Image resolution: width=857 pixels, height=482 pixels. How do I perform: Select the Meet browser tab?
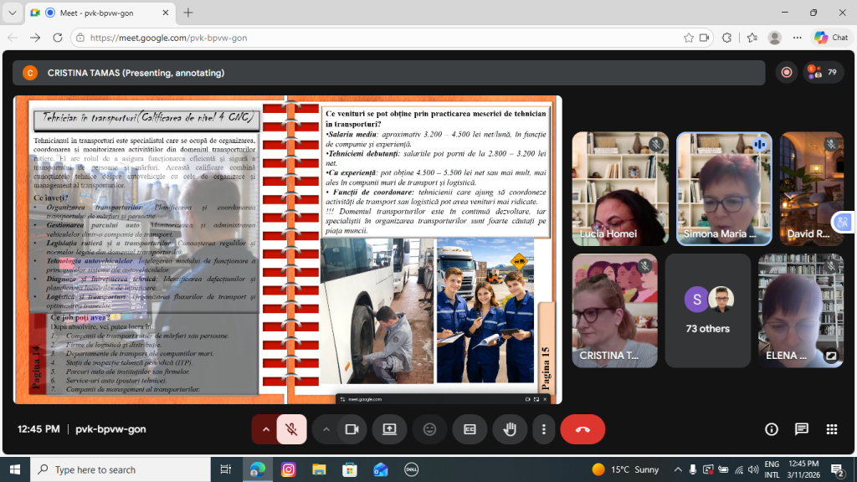[x=99, y=13]
